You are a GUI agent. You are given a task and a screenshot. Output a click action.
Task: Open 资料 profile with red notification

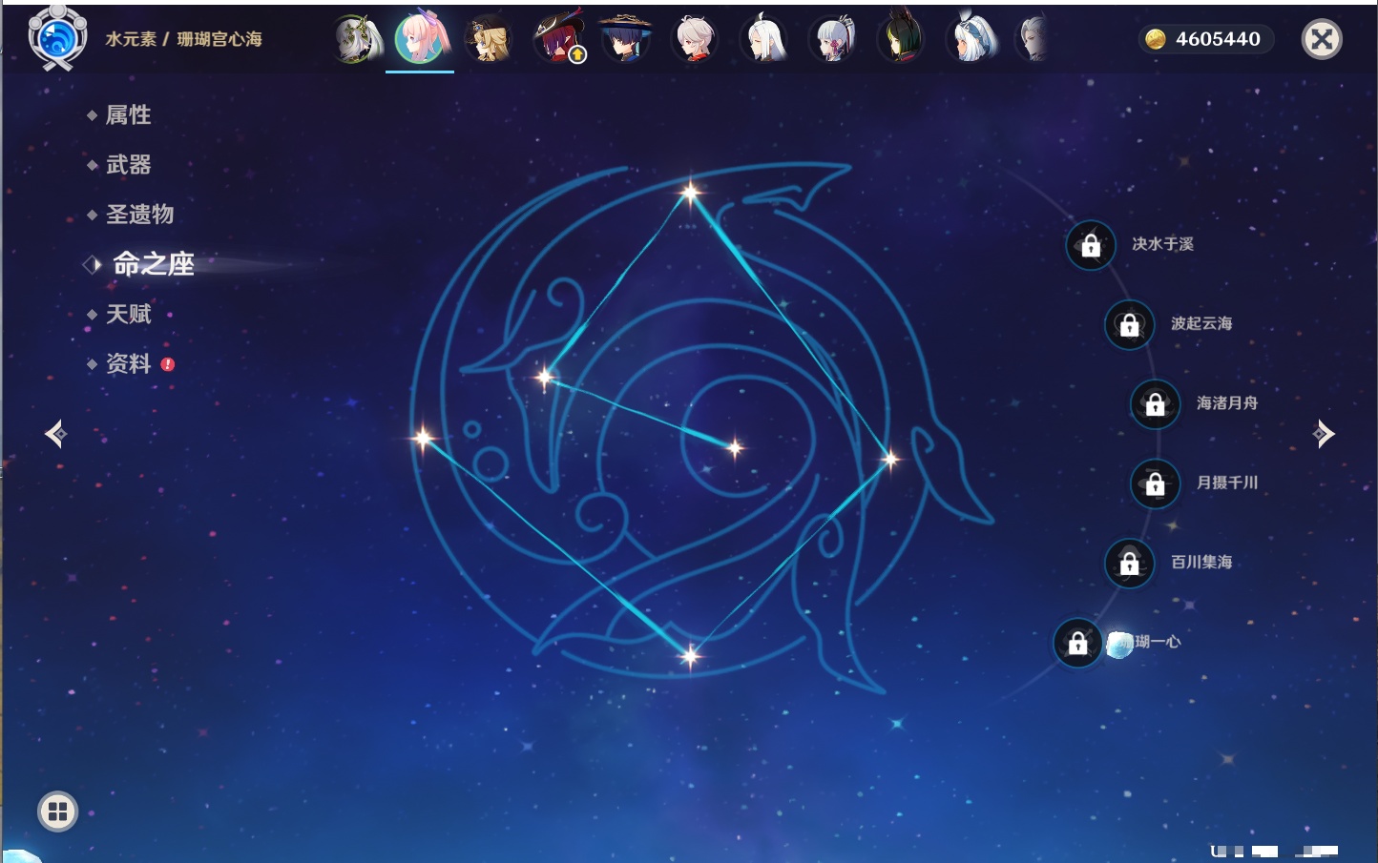[x=128, y=364]
